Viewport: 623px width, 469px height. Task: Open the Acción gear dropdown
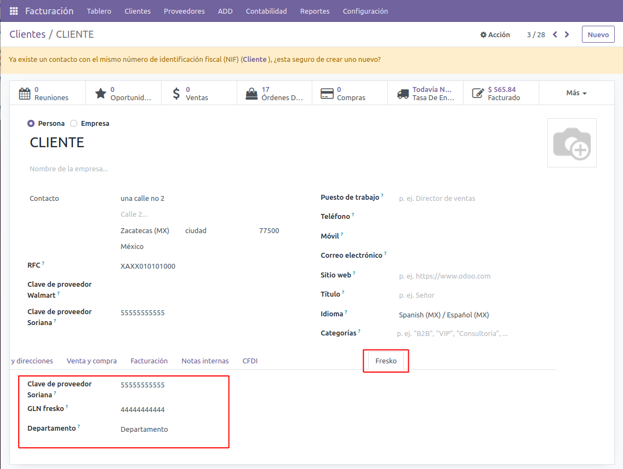tap(495, 34)
